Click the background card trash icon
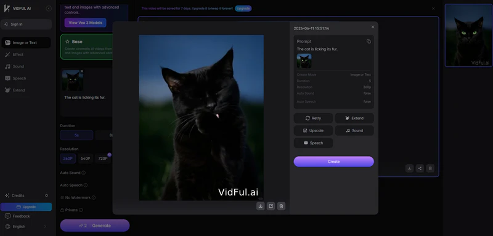 tap(430, 168)
